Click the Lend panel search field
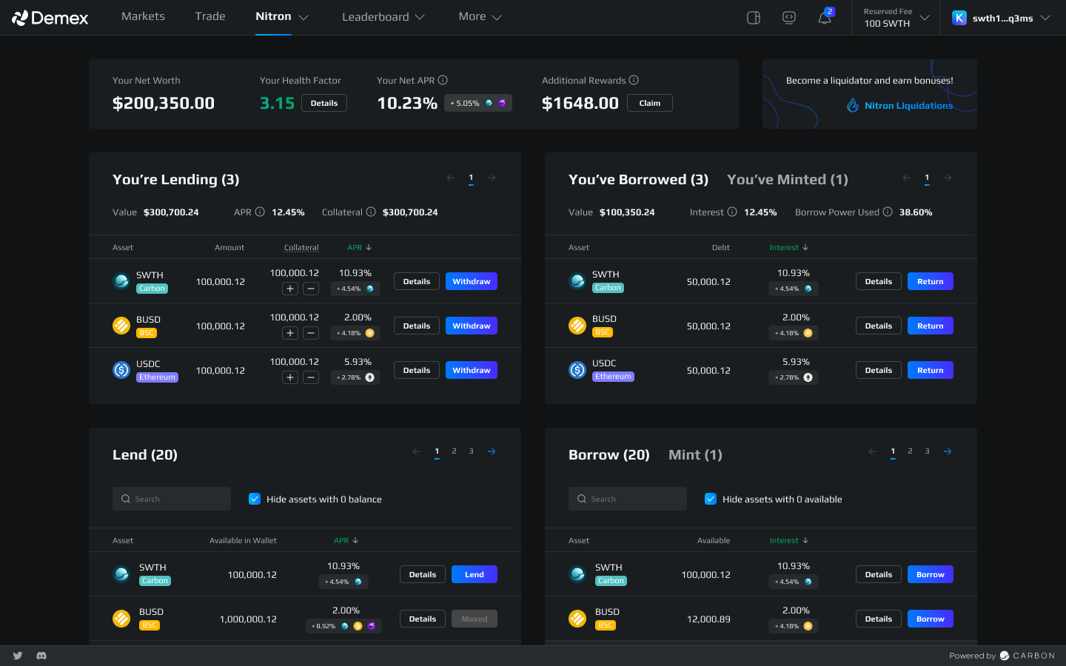Viewport: 1066px width, 666px height. [x=172, y=499]
